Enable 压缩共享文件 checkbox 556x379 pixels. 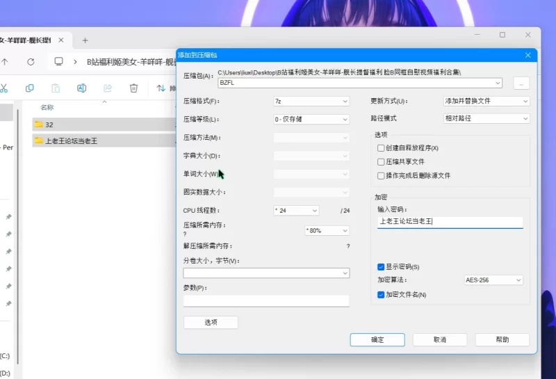381,162
